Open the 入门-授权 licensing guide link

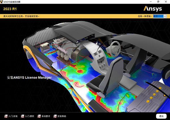pyautogui.click(x=29, y=116)
